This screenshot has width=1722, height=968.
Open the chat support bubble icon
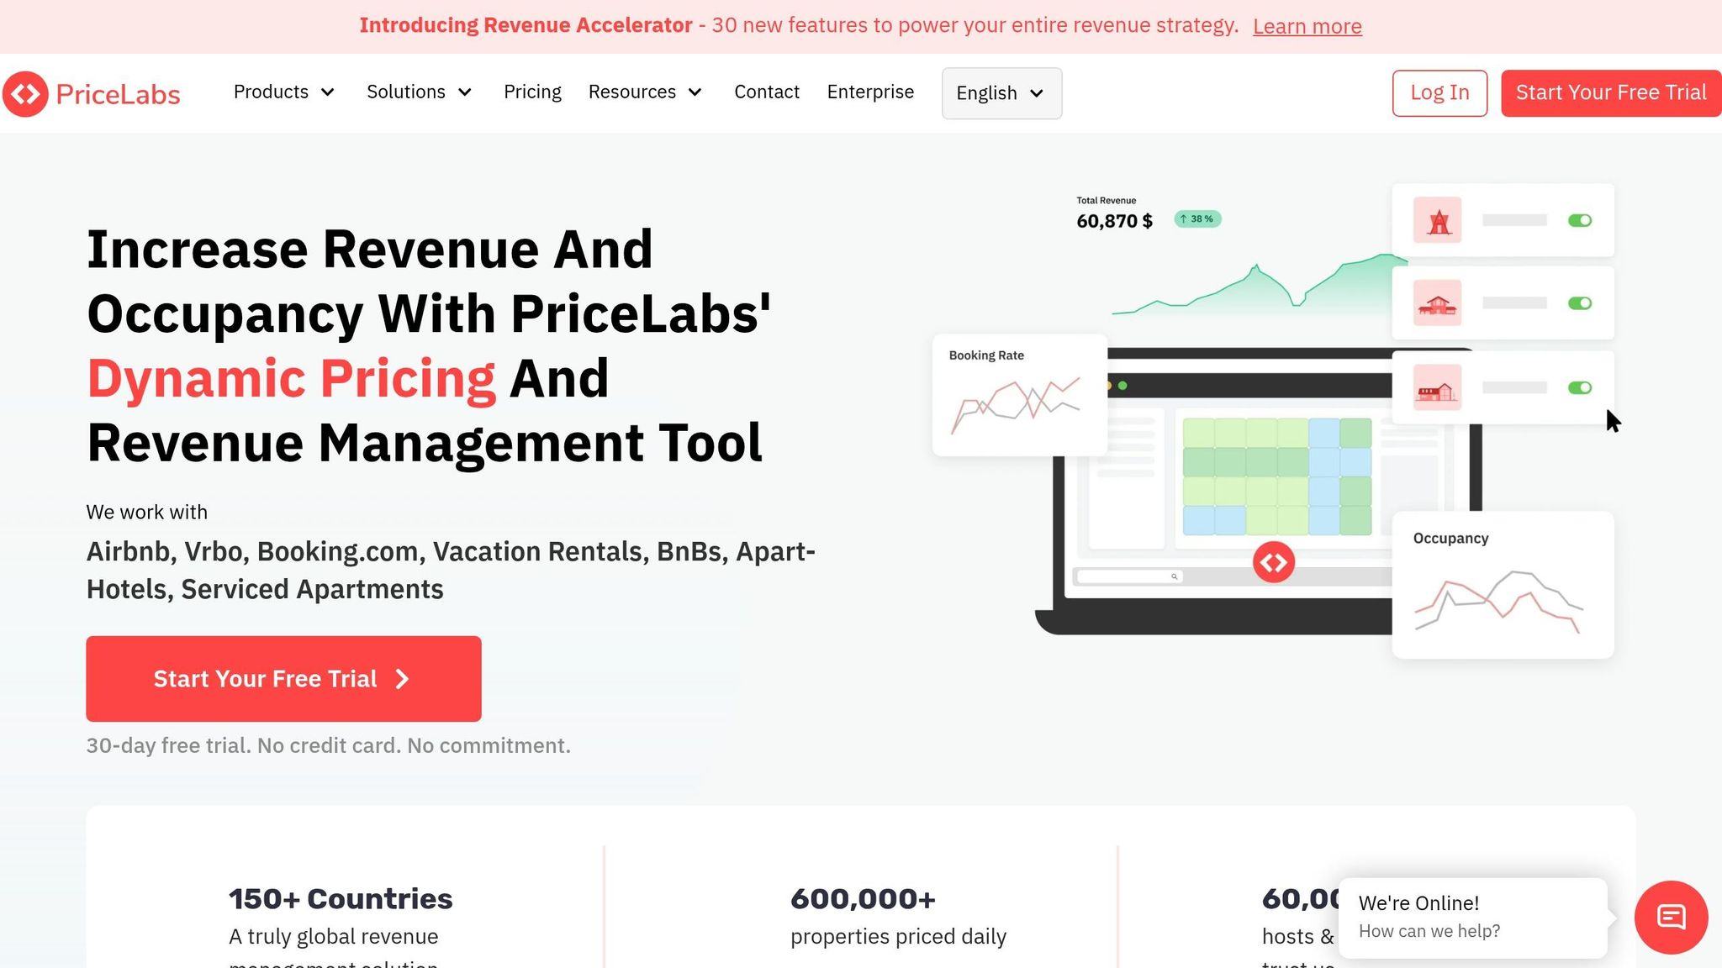point(1671,917)
